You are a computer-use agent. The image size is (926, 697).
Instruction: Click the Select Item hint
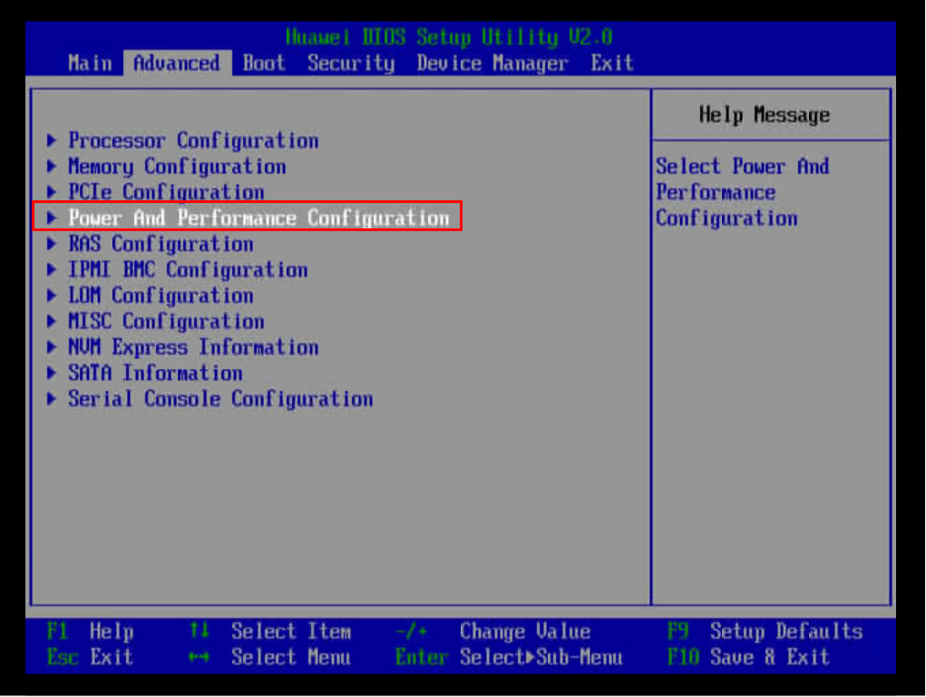pos(270,632)
